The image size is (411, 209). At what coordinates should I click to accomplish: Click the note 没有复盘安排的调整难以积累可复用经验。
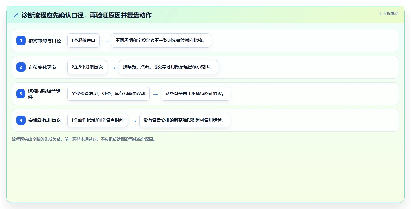[x=185, y=120]
